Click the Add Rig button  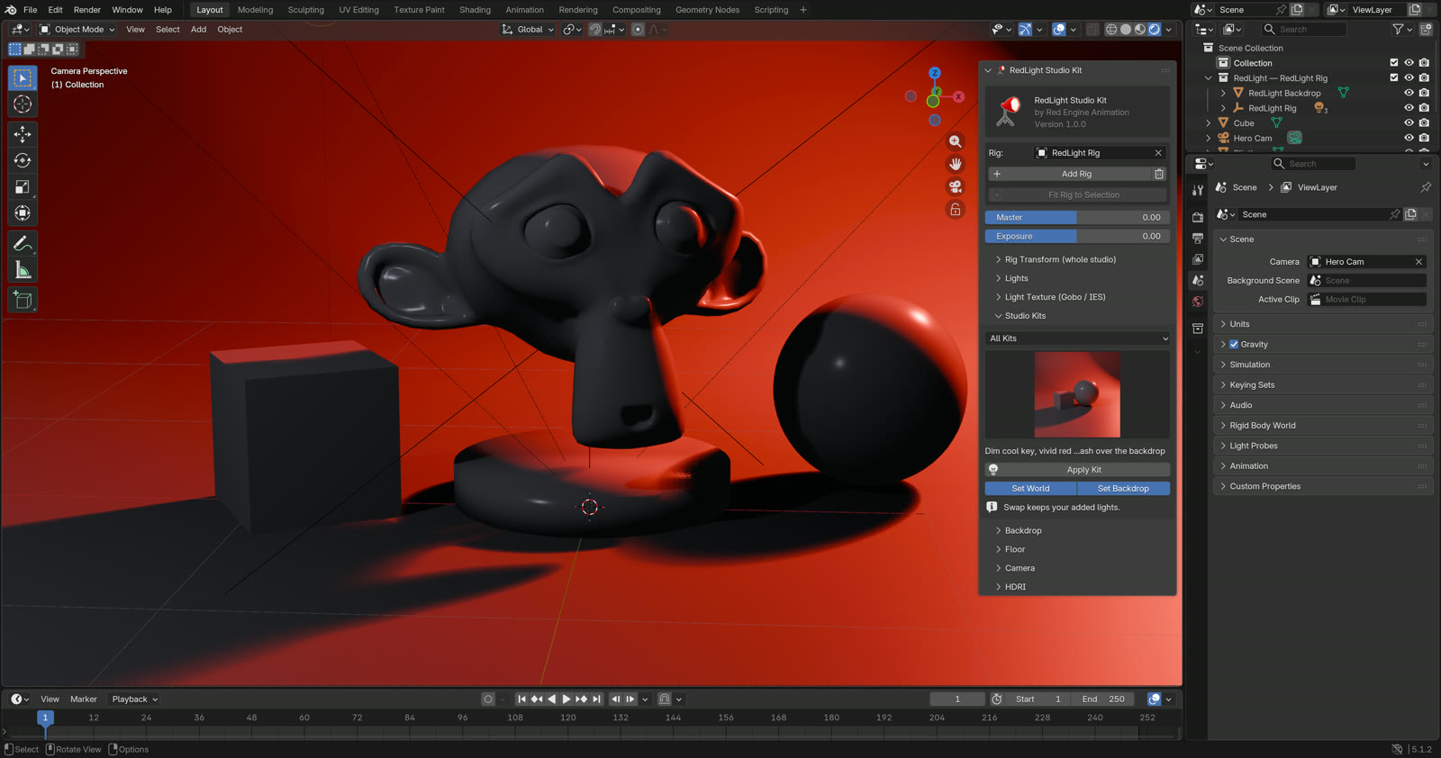(1070, 174)
